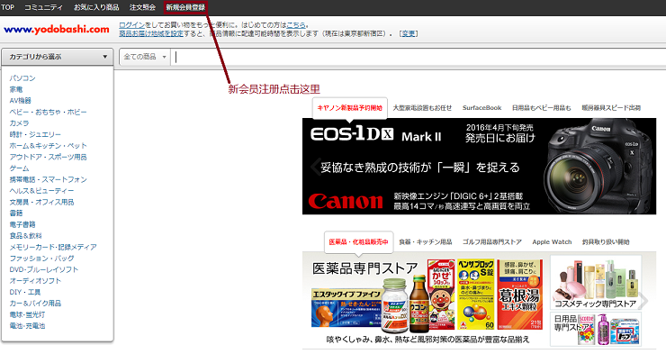Viewport: 666px width, 354px height.
Task: Click the ログイン link
Action: click(x=131, y=25)
